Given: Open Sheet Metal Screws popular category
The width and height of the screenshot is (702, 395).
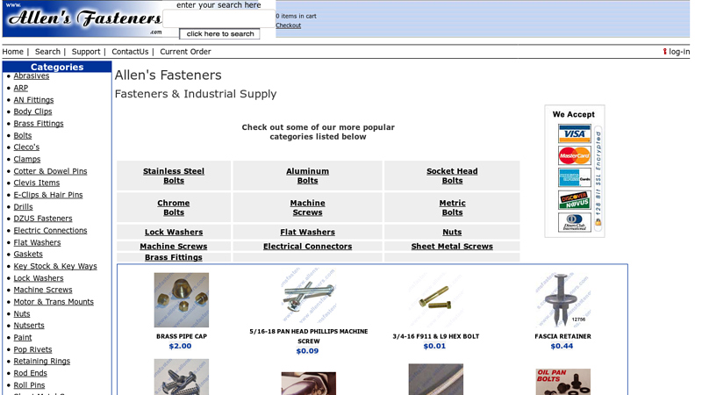Looking at the screenshot, I should pos(452,247).
